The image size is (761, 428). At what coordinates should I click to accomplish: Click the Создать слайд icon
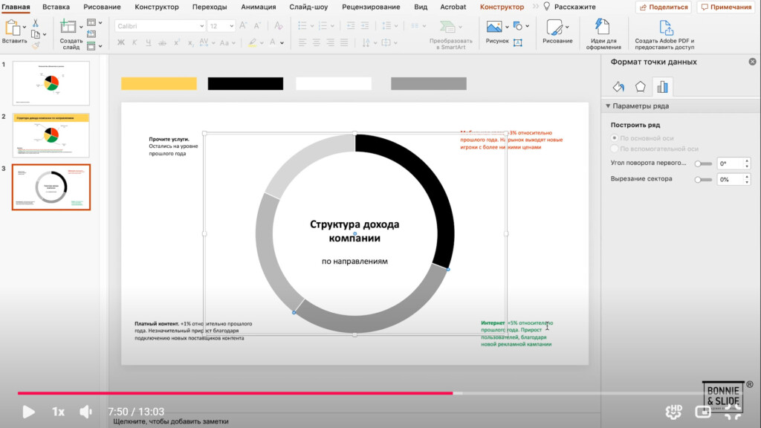[68, 27]
